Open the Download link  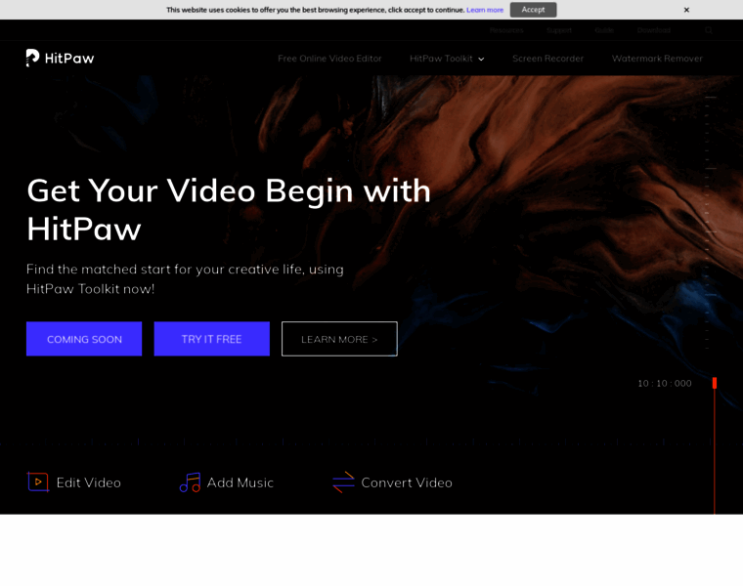654,30
